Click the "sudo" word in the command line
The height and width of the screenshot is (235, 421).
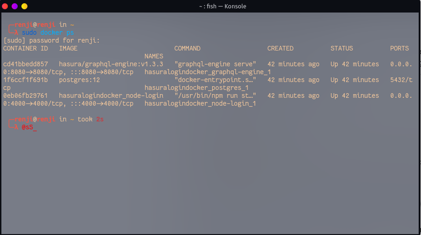coord(29,32)
